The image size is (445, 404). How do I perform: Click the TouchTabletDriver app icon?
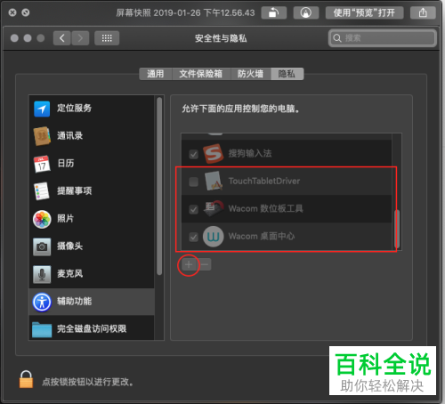point(214,181)
